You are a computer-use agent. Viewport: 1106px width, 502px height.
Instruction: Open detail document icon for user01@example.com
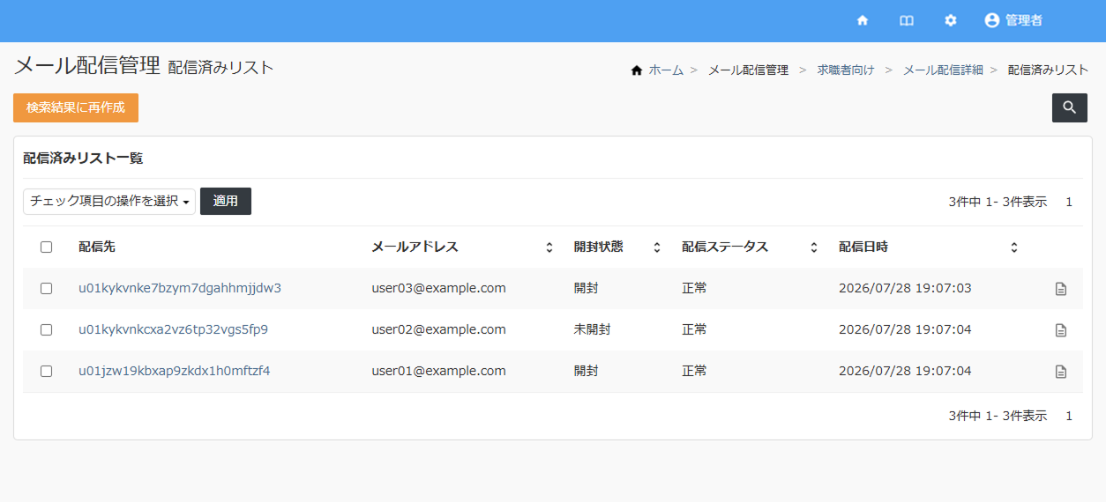tap(1061, 372)
